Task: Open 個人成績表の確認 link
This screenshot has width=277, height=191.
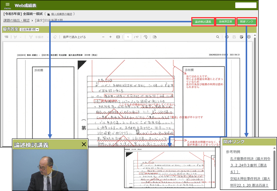Action: pos(62,13)
